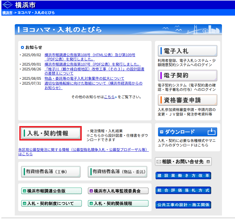Open 有資格者名簿（工事） button
Screen dimensions: 235x220
[51, 171]
